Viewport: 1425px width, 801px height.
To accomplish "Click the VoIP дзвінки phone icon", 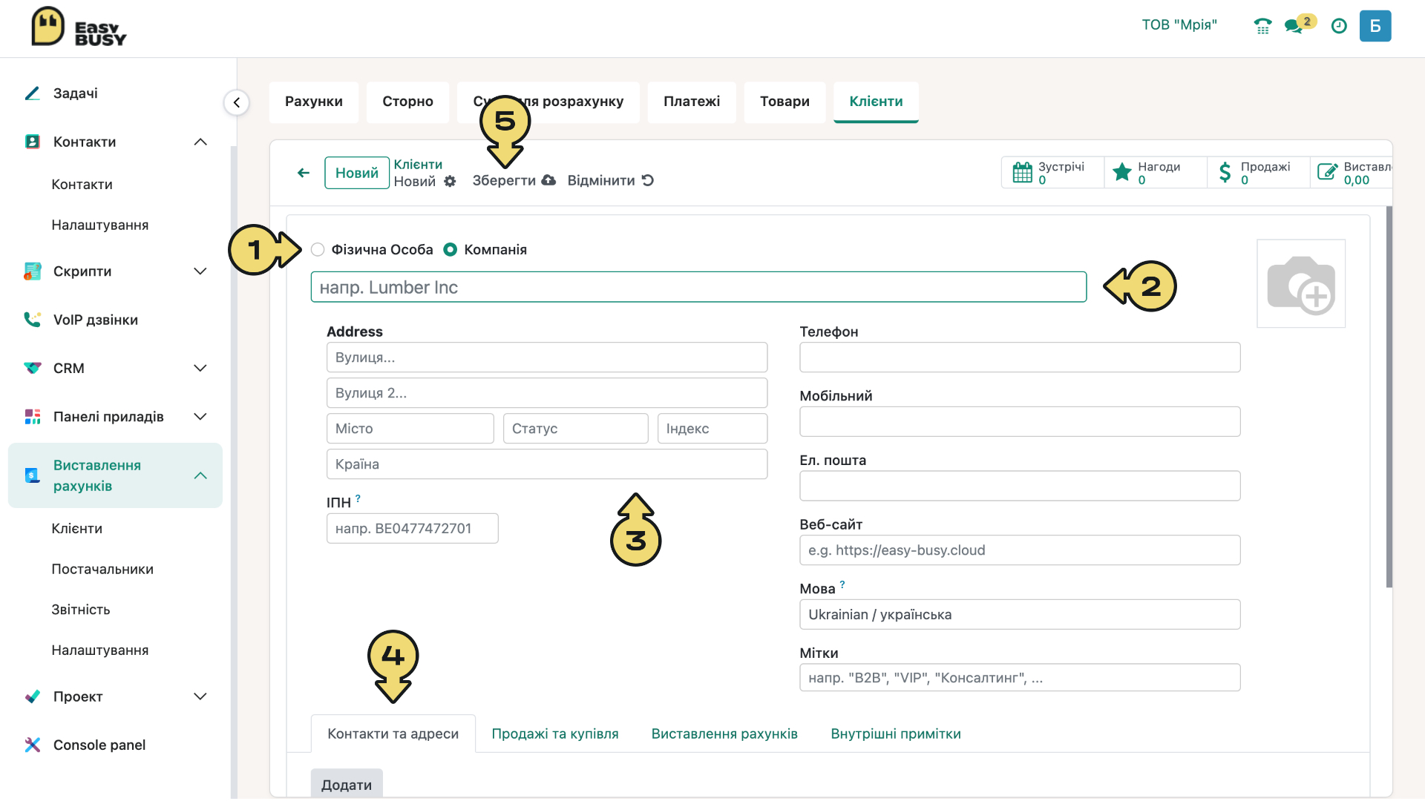I will [x=33, y=320].
